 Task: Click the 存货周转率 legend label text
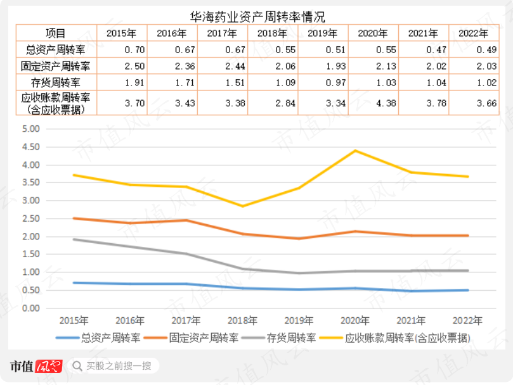click(291, 338)
